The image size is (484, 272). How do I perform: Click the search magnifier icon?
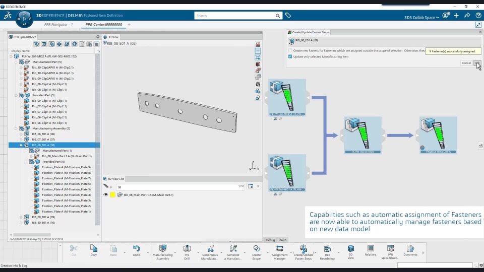pos(278,16)
